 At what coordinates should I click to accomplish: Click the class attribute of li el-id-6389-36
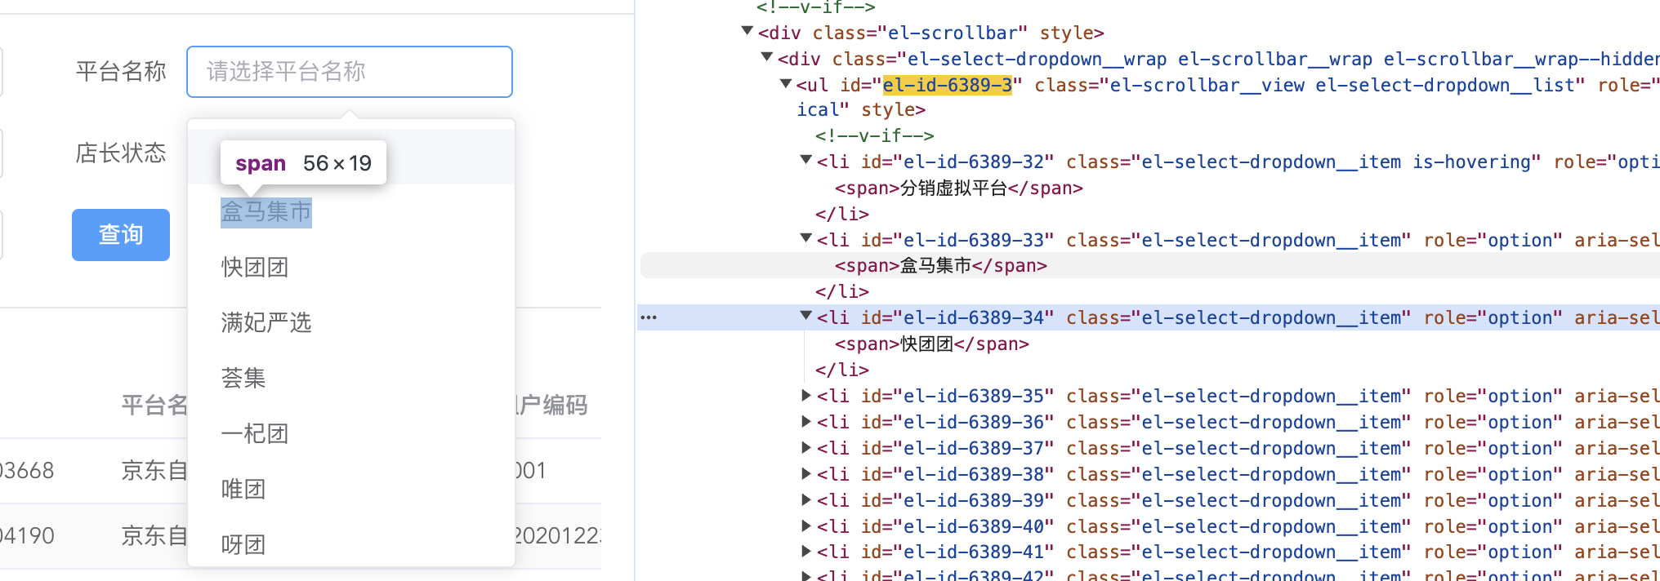[x=1238, y=422]
